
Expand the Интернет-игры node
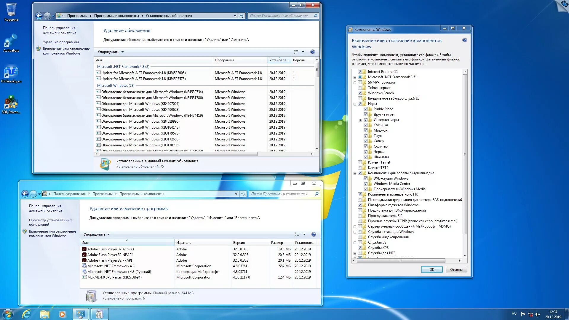[x=360, y=120]
